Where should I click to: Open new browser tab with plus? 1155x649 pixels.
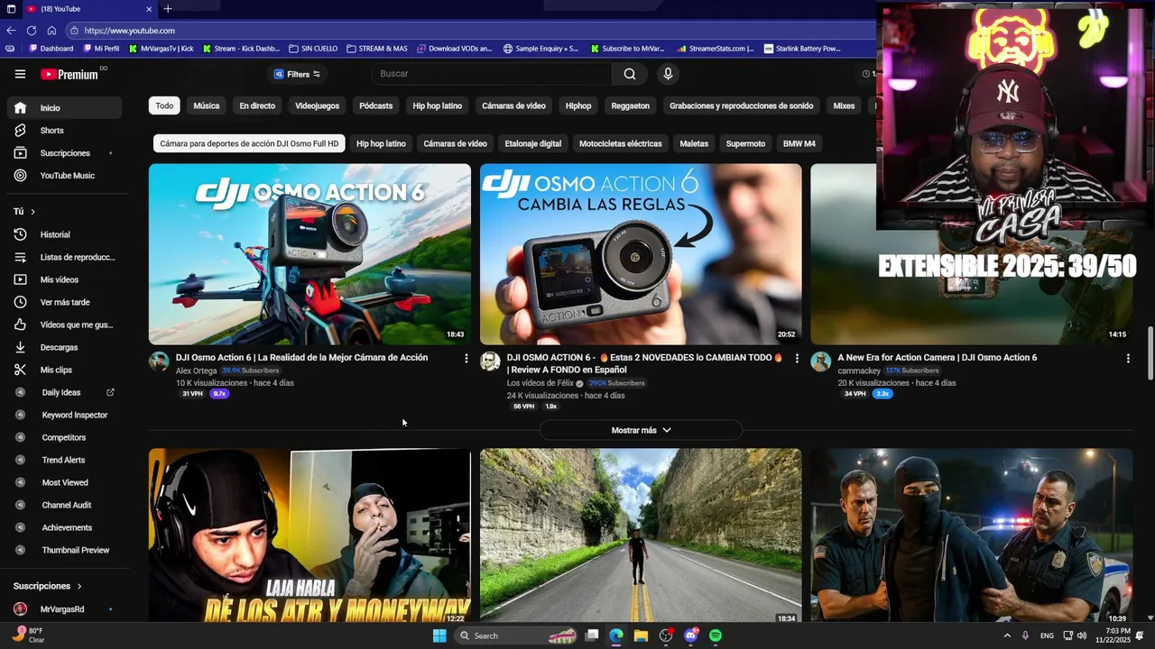[x=167, y=9]
